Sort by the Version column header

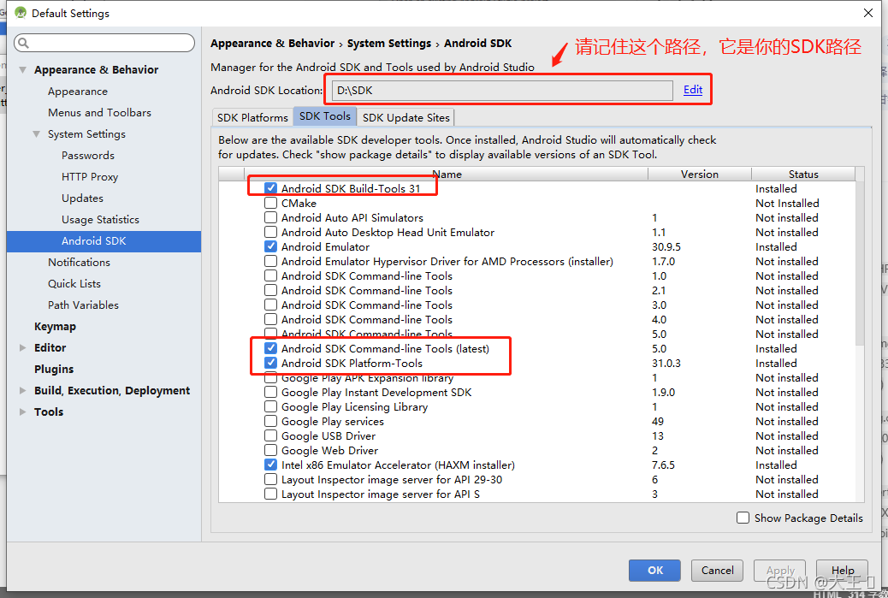pyautogui.click(x=700, y=174)
